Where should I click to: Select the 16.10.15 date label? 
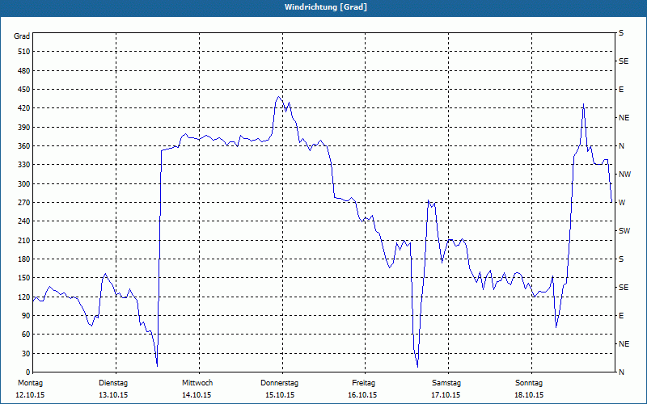coord(362,395)
